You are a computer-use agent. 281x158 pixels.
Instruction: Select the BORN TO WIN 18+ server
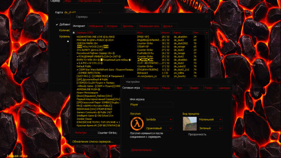click(x=138, y=60)
